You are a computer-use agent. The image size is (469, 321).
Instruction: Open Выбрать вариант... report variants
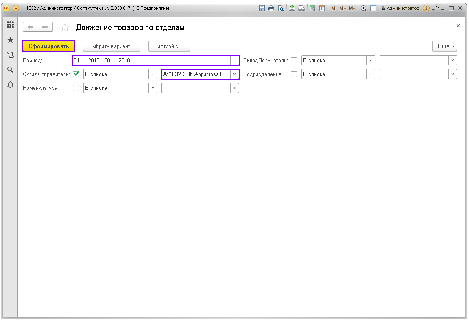tap(111, 46)
